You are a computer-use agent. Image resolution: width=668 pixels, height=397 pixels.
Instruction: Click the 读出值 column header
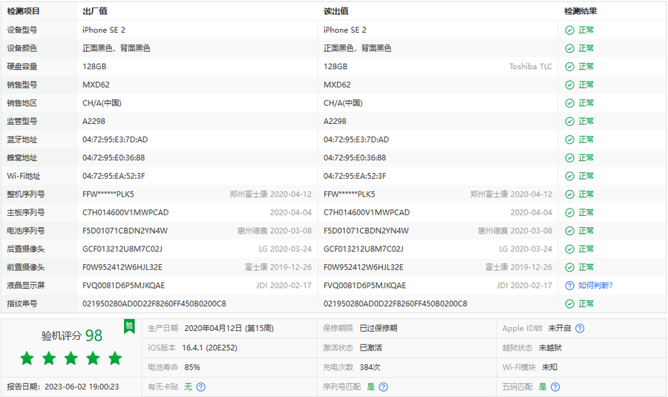pos(335,11)
